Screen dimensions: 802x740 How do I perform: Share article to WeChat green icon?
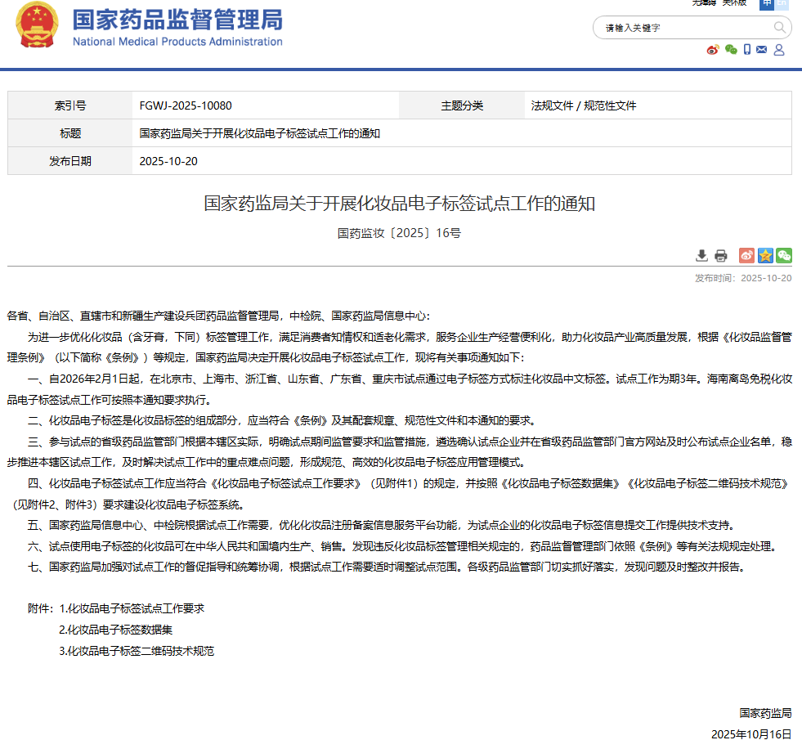click(x=784, y=255)
